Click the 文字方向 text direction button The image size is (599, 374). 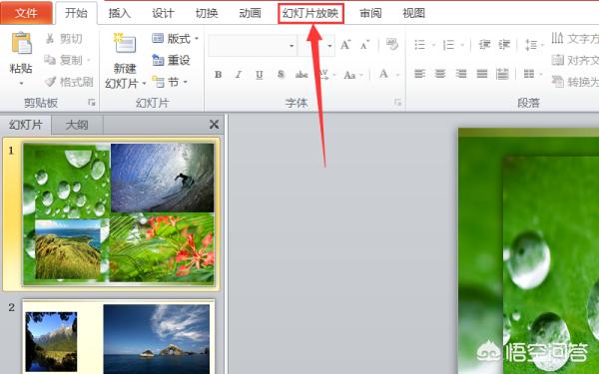pos(575,38)
